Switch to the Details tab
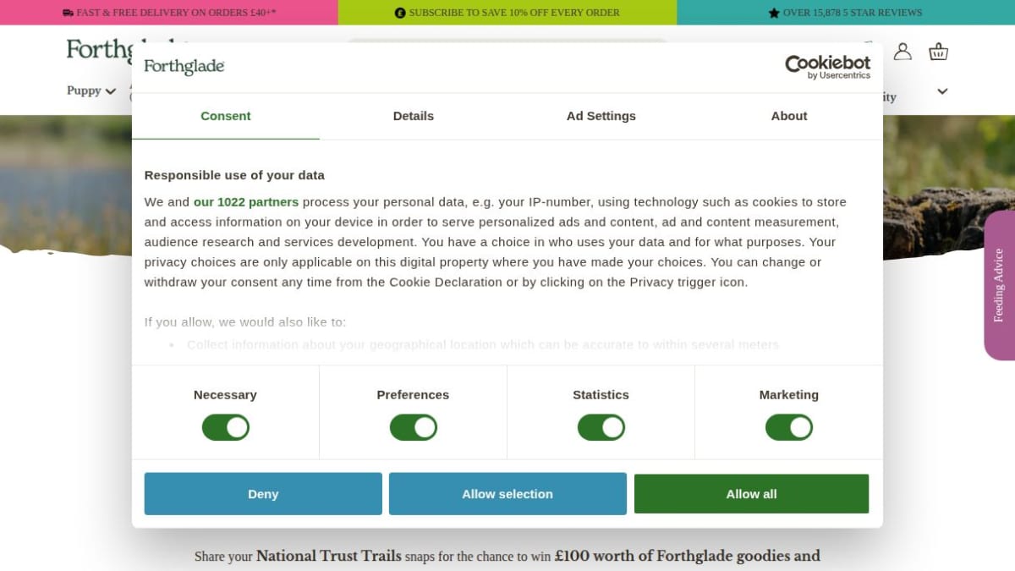Image resolution: width=1015 pixels, height=571 pixels. [x=414, y=116]
